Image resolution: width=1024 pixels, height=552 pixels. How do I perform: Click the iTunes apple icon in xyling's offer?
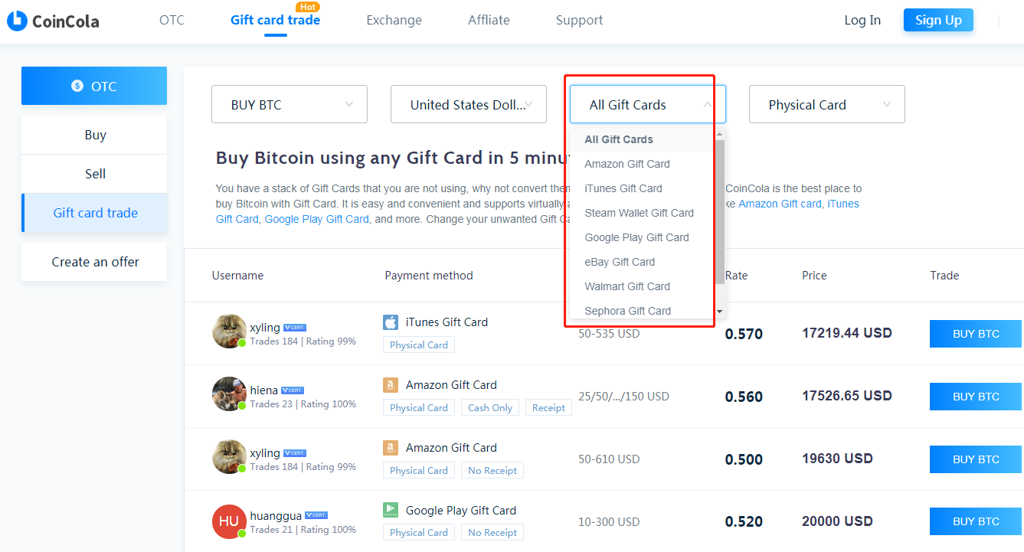coord(391,322)
